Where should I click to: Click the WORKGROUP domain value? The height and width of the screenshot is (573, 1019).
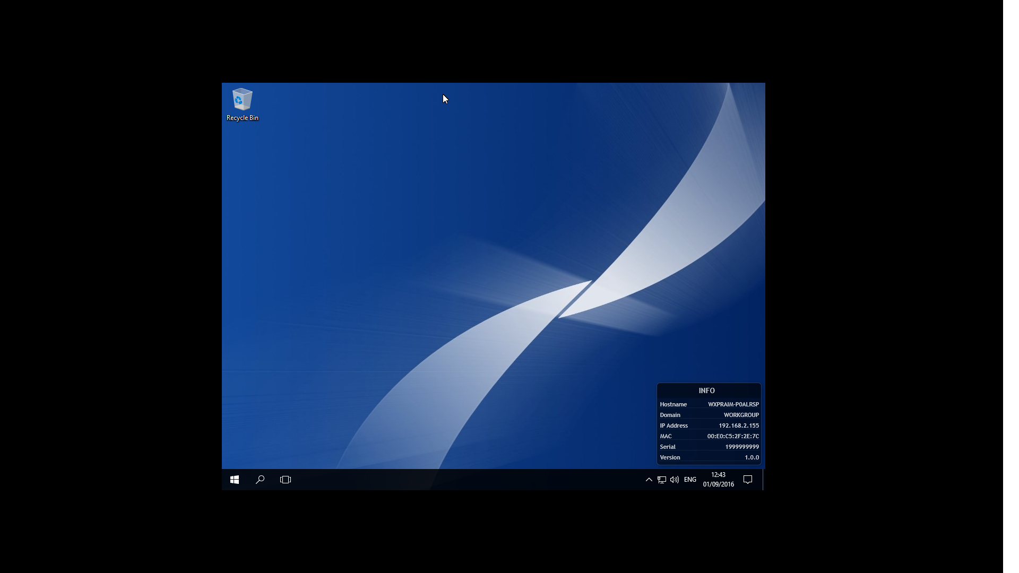(x=741, y=415)
